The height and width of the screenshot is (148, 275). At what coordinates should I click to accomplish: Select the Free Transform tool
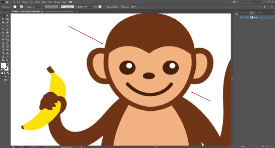7,40
